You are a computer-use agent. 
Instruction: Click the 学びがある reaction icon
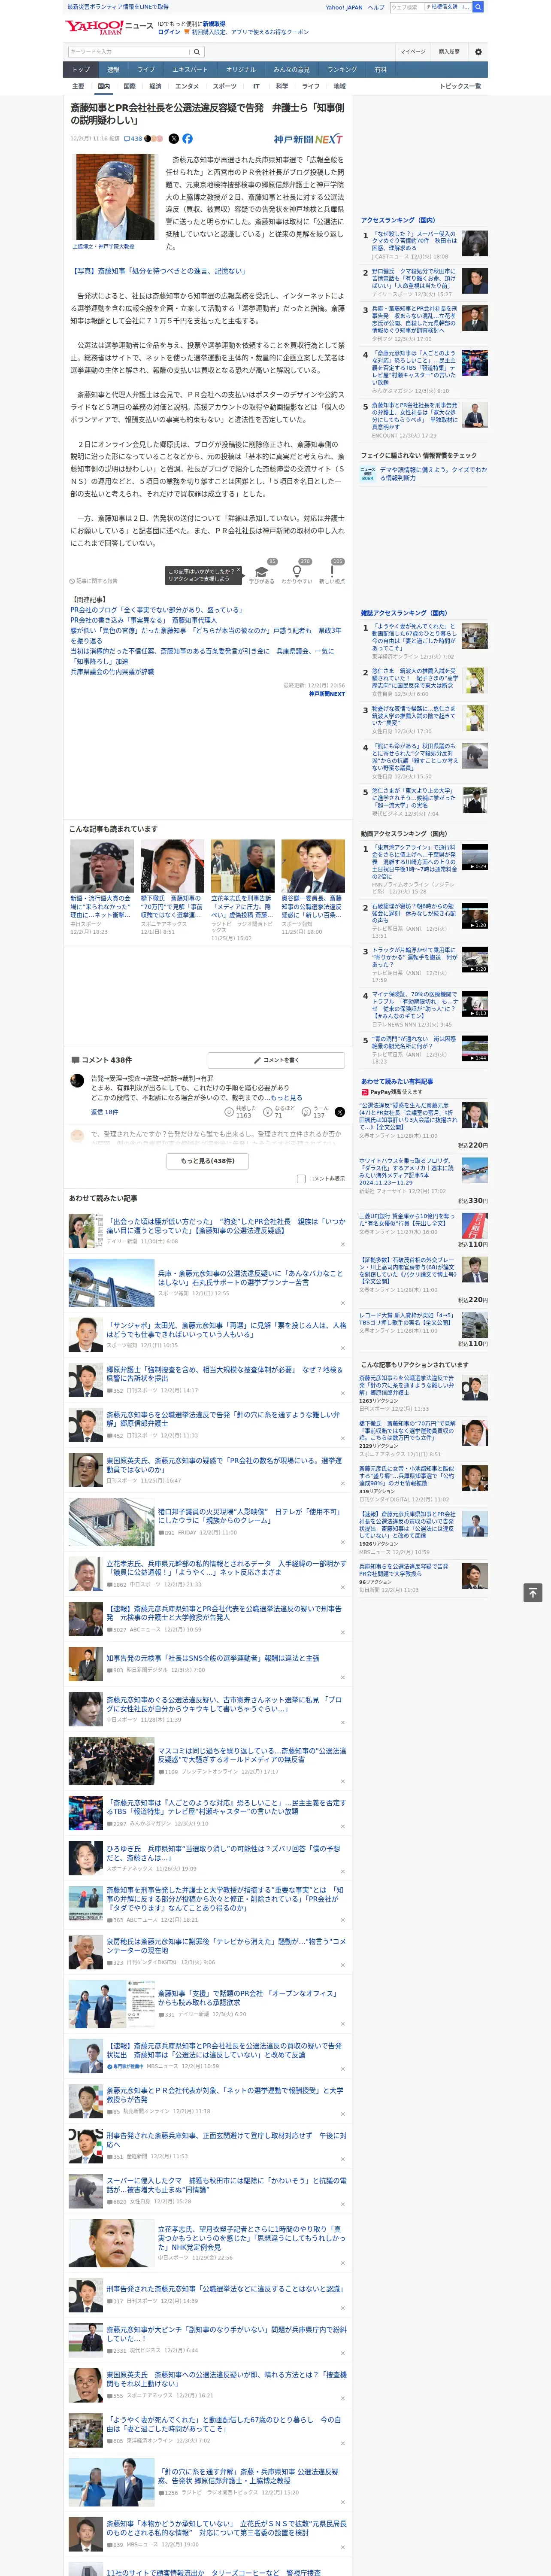[x=262, y=572]
